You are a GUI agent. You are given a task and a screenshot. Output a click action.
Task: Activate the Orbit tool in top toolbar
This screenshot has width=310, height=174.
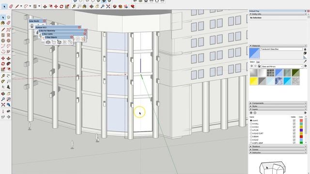pyautogui.click(x=92, y=6)
